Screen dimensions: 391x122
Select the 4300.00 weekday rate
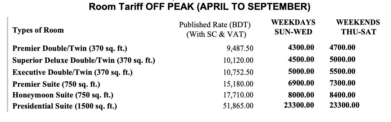pos(301,48)
